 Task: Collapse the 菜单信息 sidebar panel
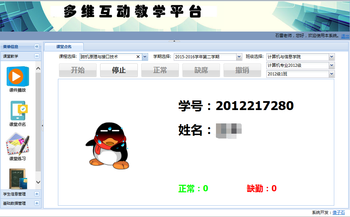click(x=37, y=46)
